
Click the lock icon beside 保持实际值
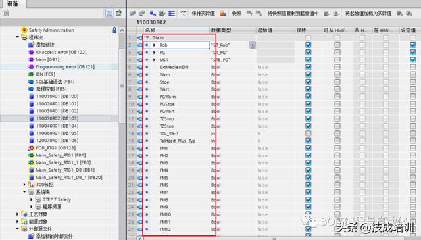point(223,13)
